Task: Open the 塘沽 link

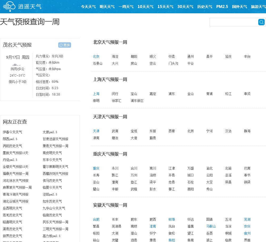Action: [115, 138]
